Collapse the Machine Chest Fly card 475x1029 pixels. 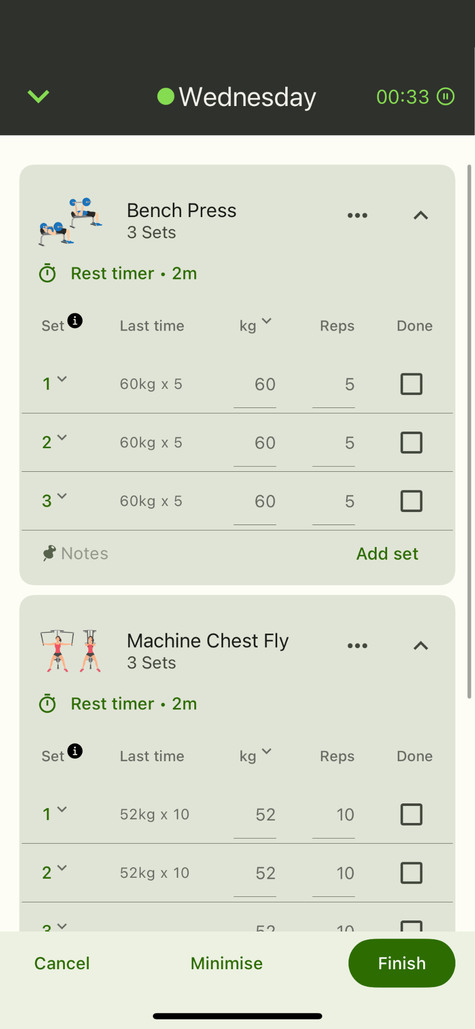421,646
